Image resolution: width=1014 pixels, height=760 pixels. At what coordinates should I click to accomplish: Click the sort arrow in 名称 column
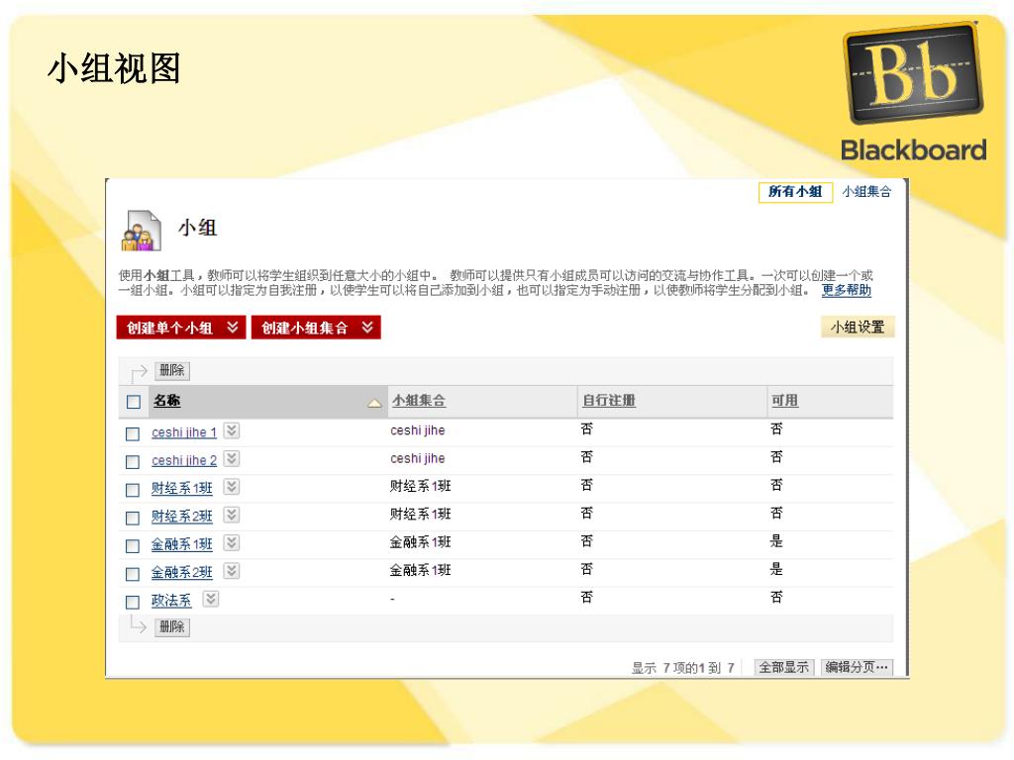click(374, 403)
